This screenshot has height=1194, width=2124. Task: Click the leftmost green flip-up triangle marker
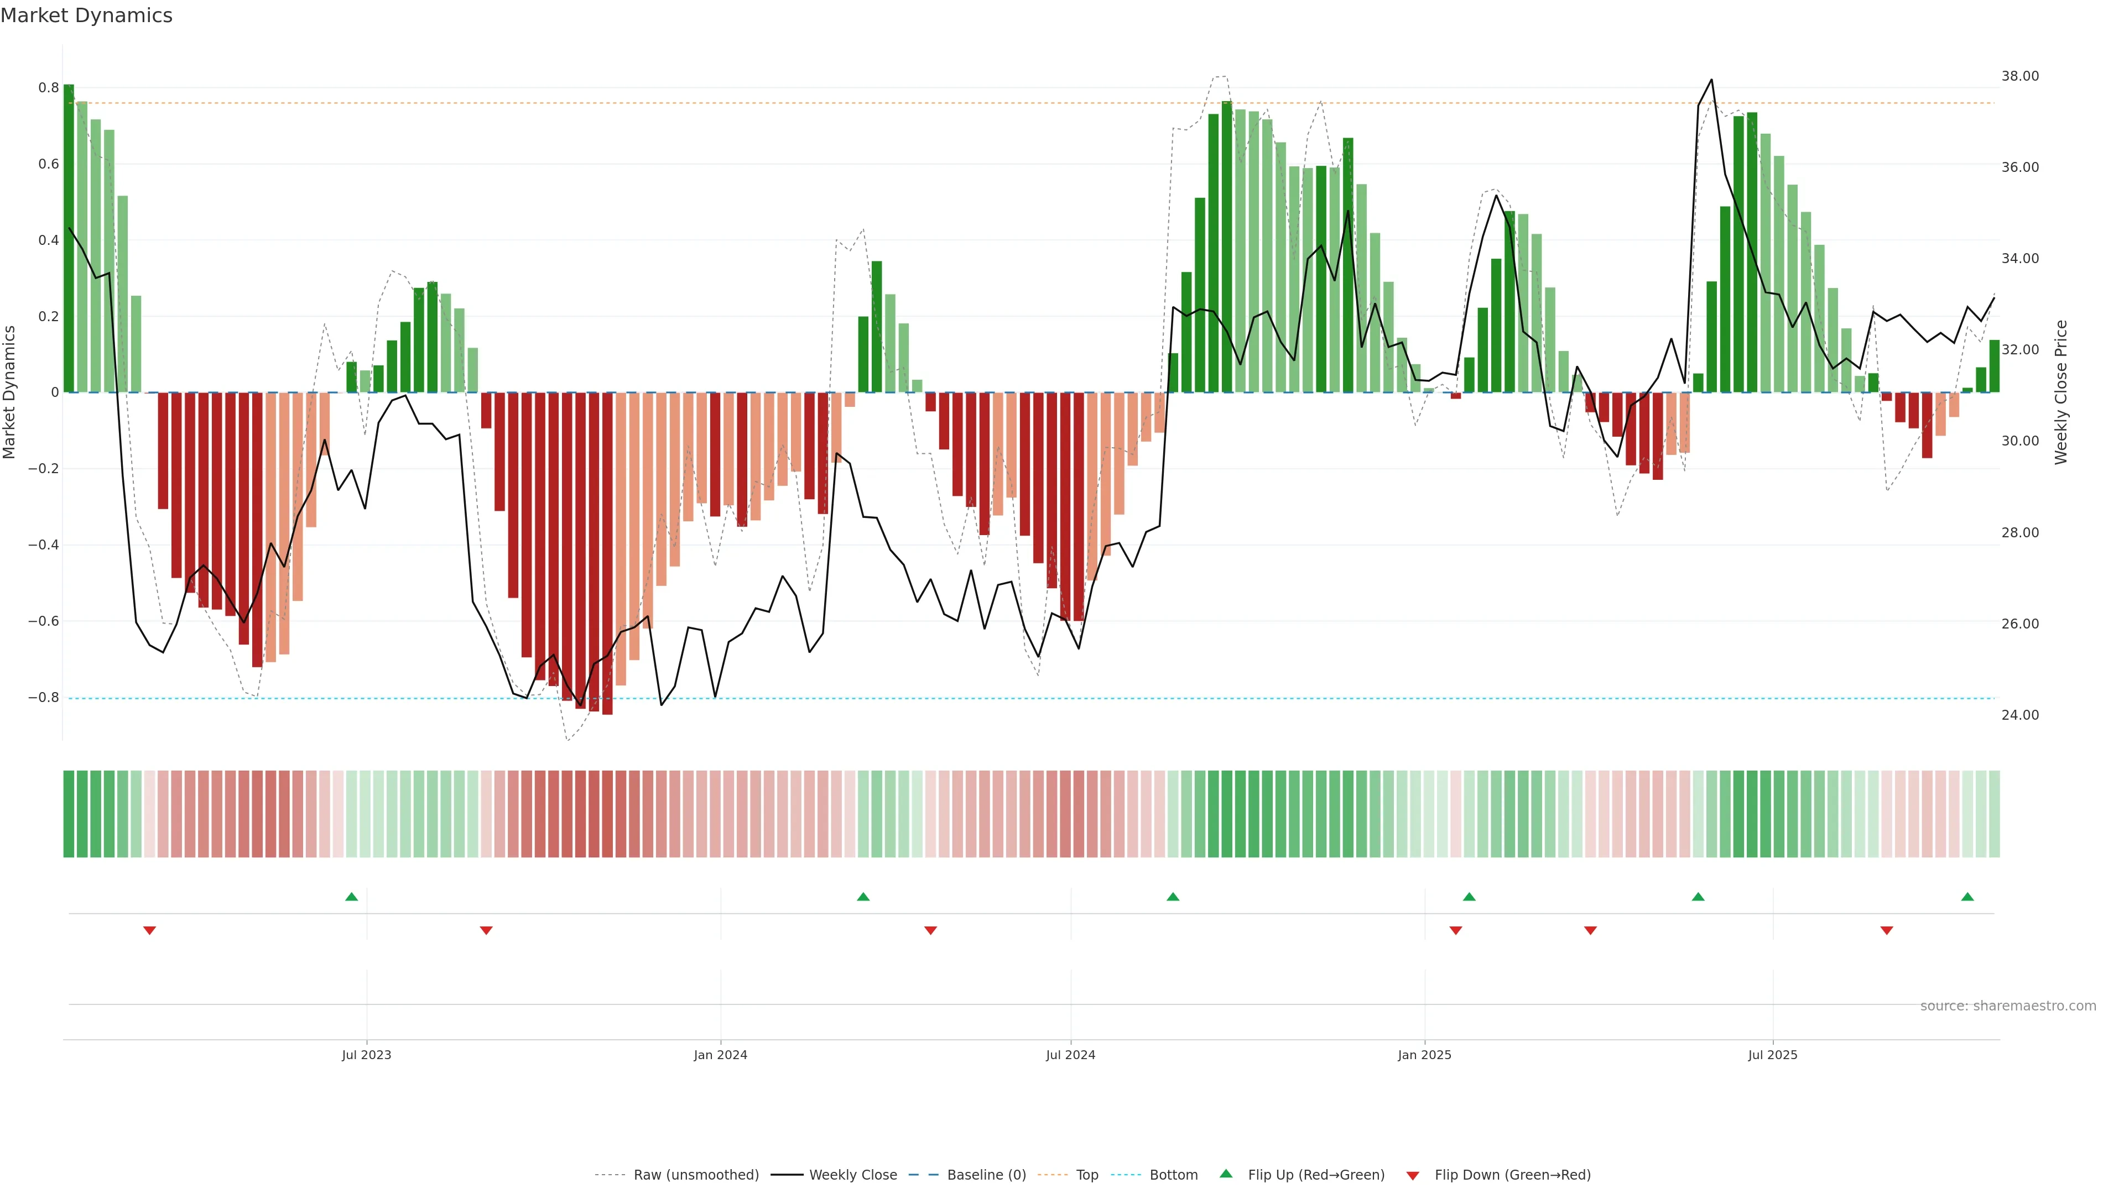tap(351, 897)
